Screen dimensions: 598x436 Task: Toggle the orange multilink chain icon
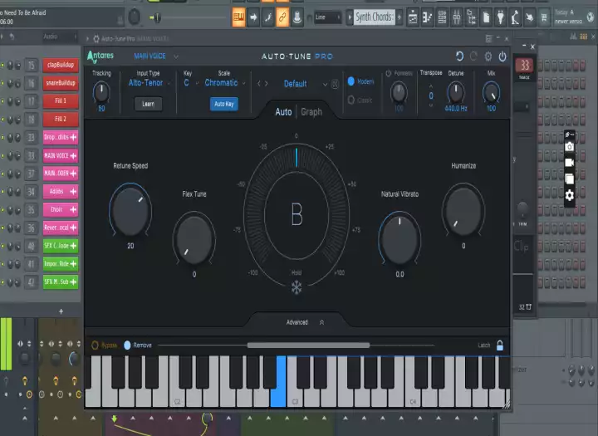[x=282, y=17]
